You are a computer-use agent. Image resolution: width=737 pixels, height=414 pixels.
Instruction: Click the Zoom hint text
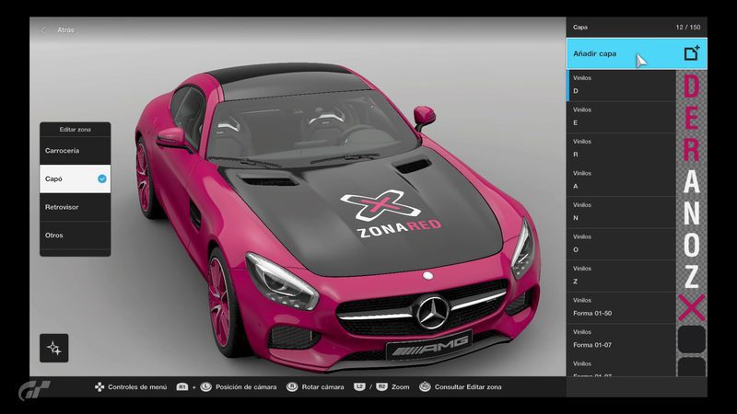(401, 386)
